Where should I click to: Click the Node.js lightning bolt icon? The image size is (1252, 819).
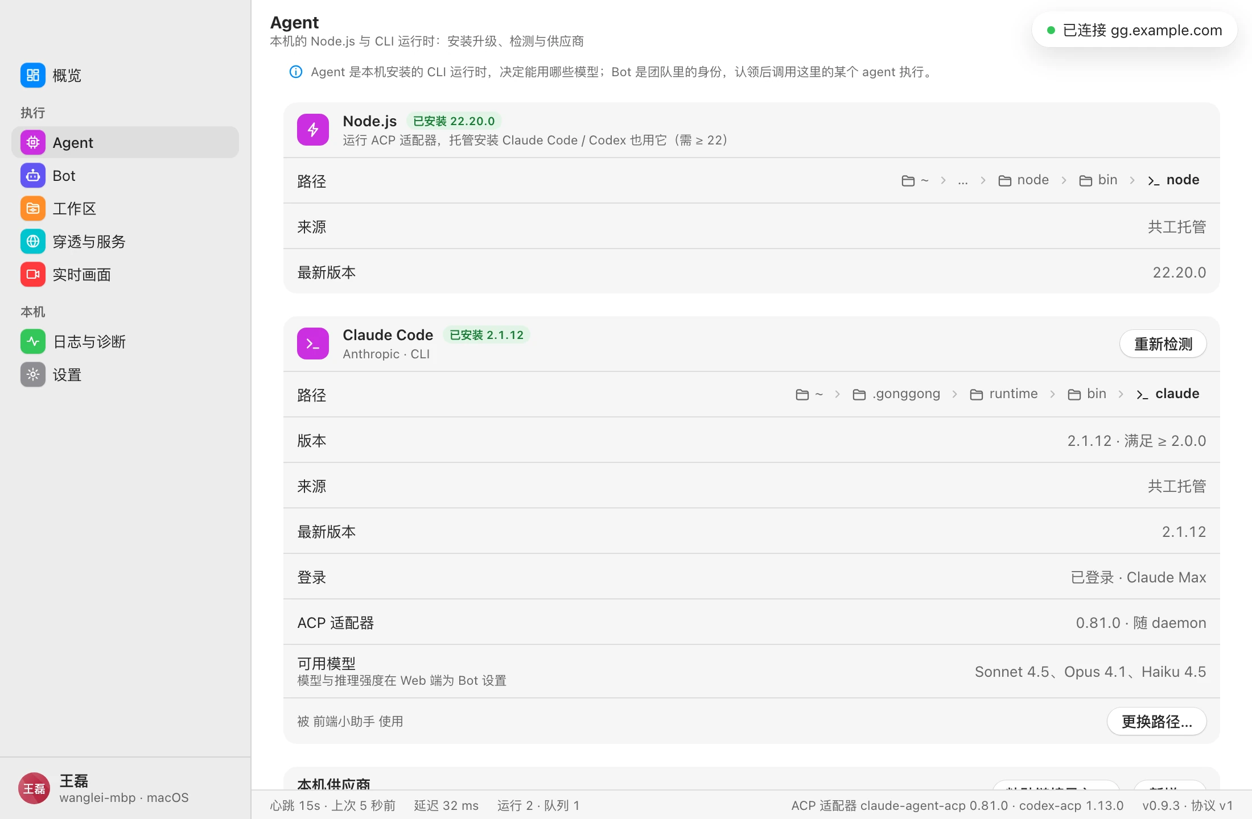pos(313,130)
